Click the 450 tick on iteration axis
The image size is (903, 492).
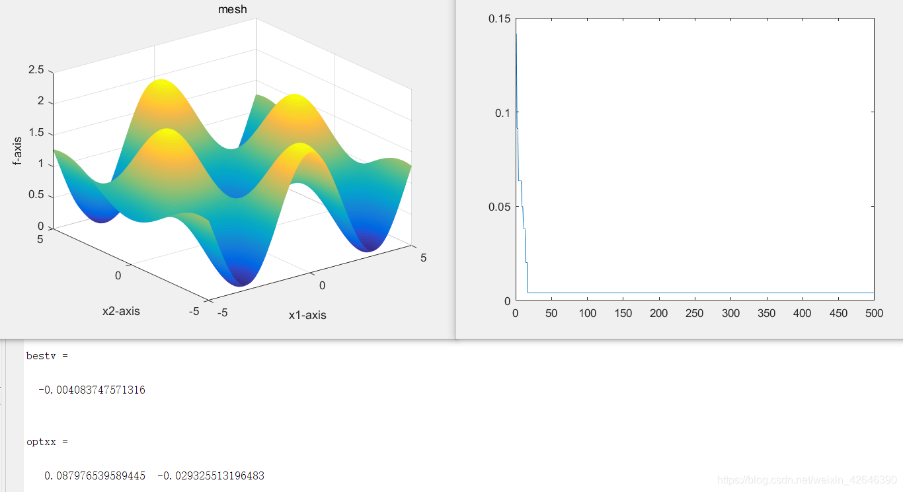pyautogui.click(x=838, y=314)
